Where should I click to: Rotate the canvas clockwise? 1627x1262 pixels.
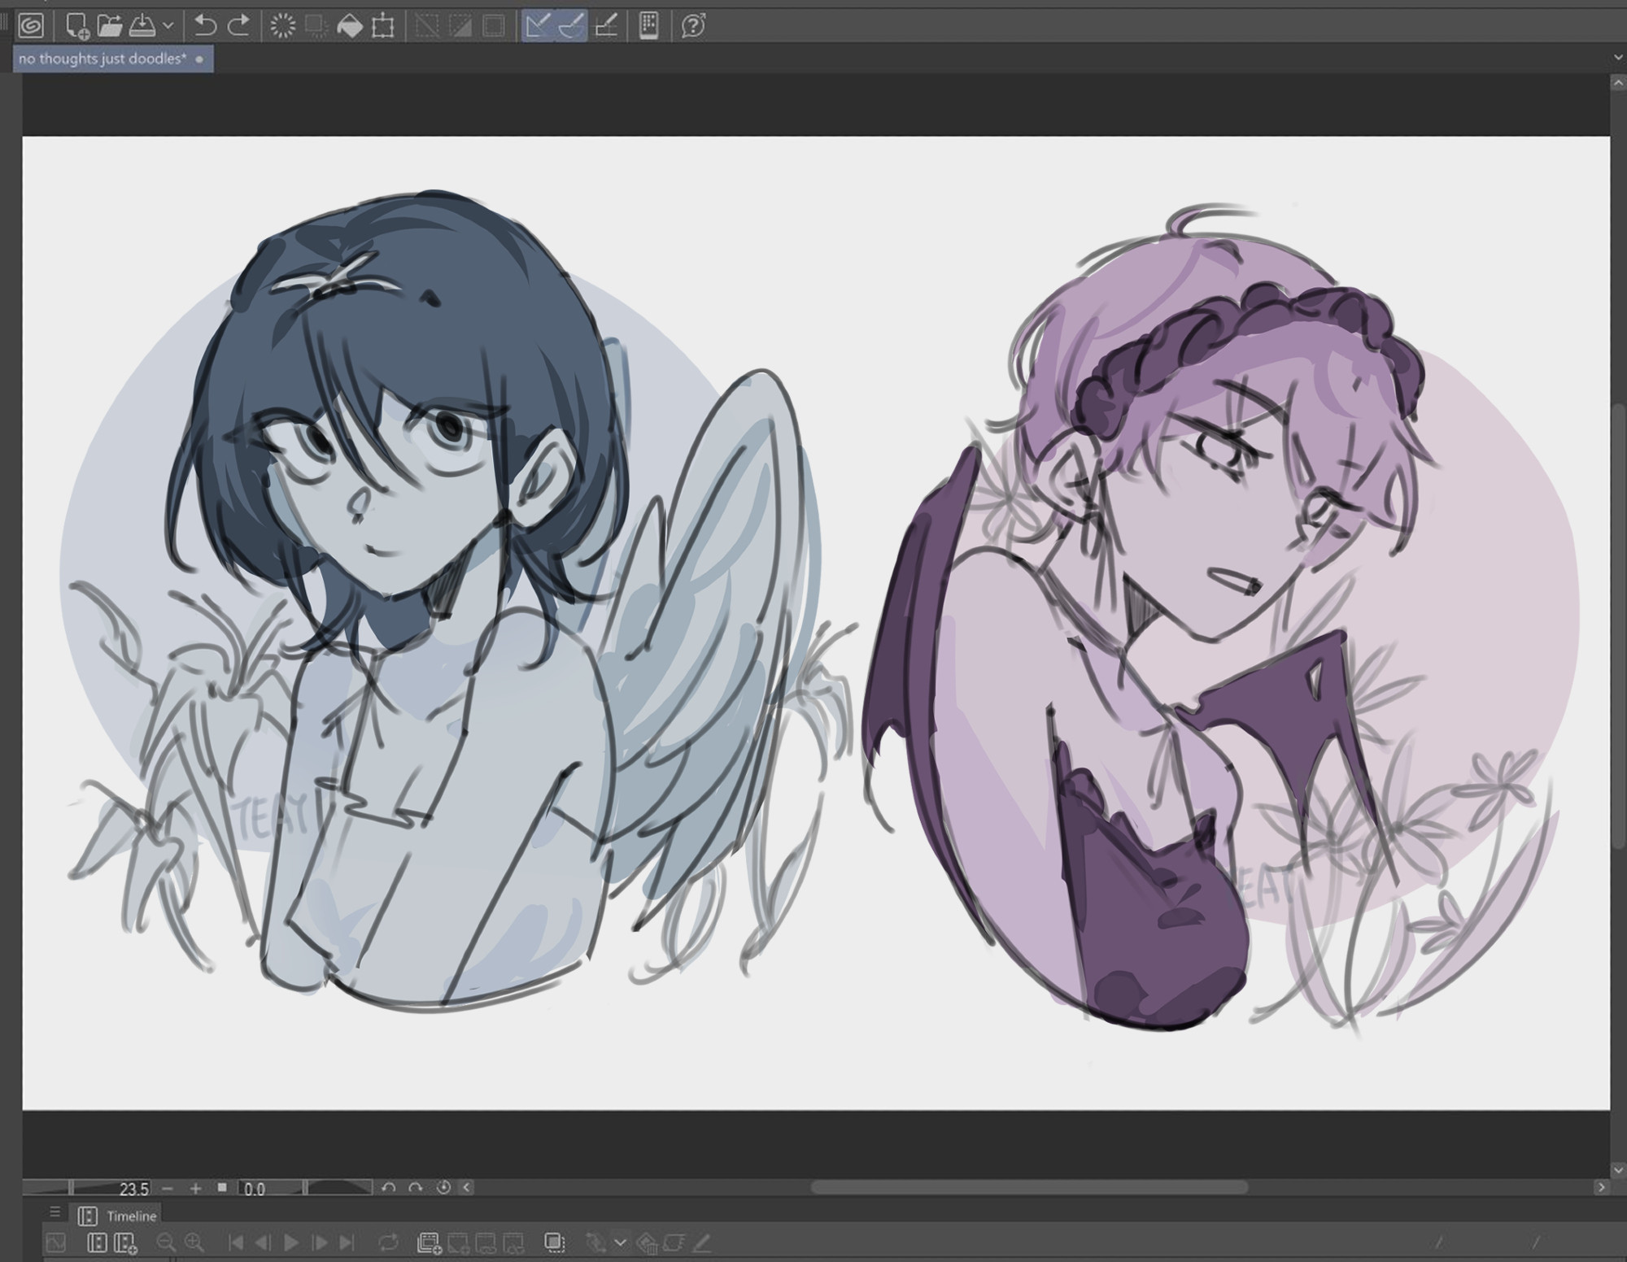click(x=416, y=1188)
